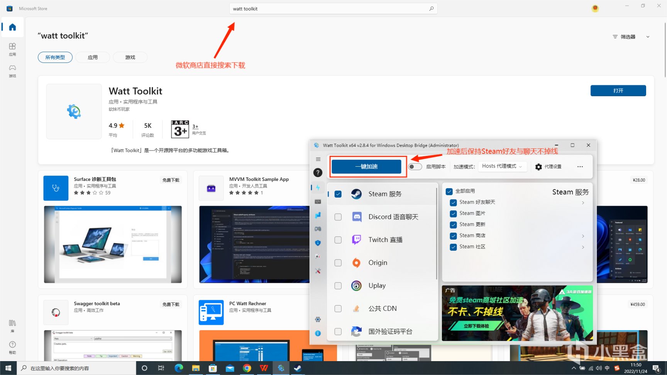Click the Store search input field

(333, 8)
